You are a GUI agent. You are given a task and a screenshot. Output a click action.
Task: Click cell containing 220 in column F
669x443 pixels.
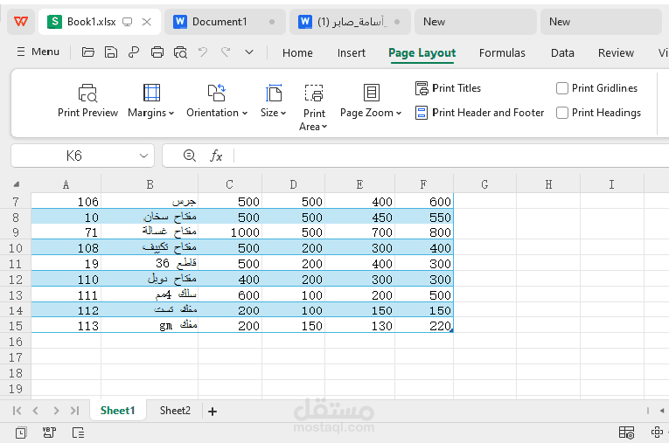tap(424, 326)
